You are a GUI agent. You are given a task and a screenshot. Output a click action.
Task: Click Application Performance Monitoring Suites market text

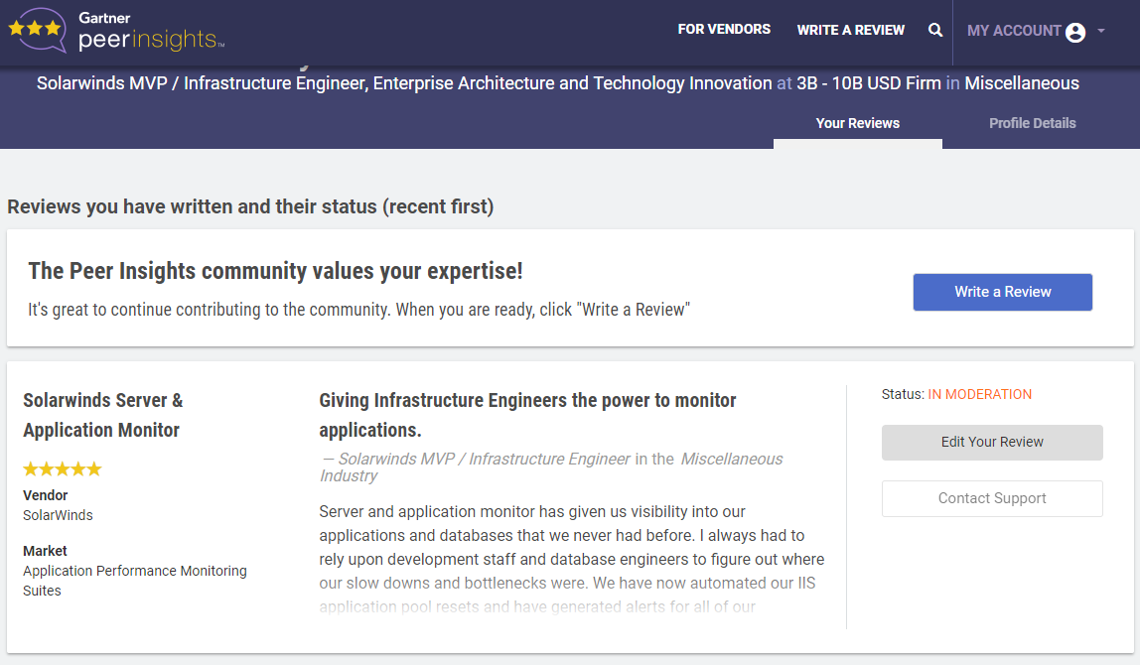[x=135, y=581]
